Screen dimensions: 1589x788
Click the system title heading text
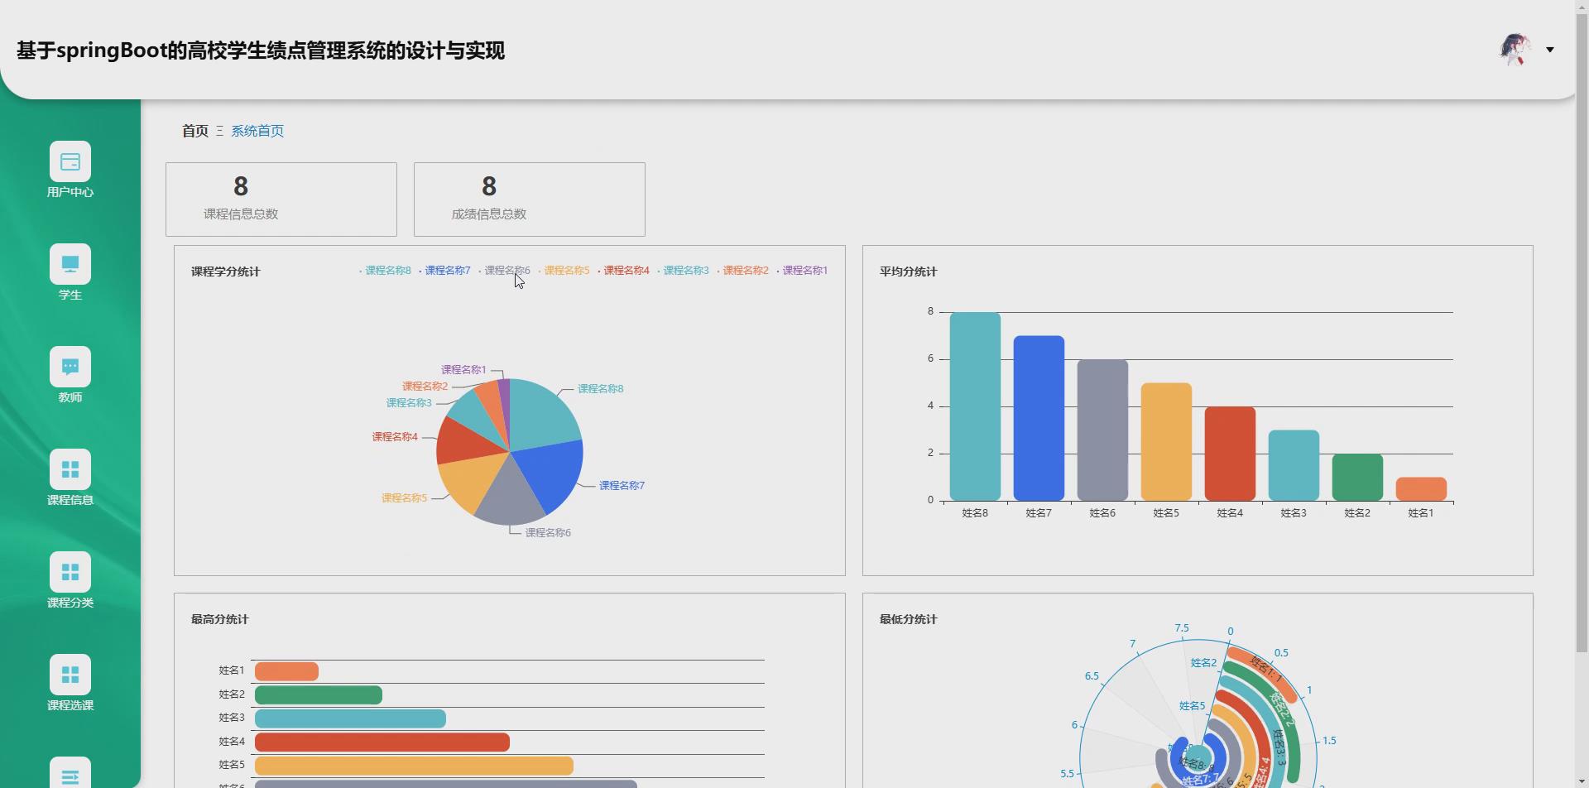(x=261, y=50)
